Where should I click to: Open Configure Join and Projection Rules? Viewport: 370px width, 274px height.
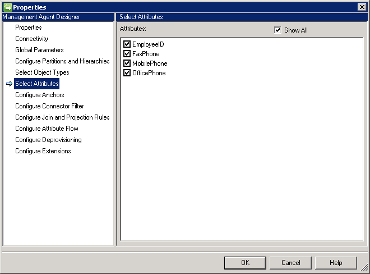(x=62, y=117)
